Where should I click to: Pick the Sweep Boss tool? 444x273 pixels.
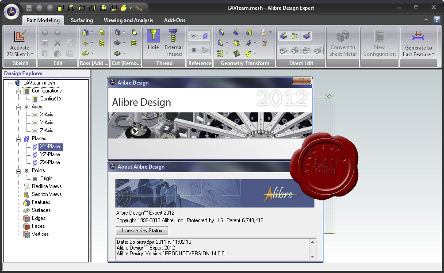(85, 53)
